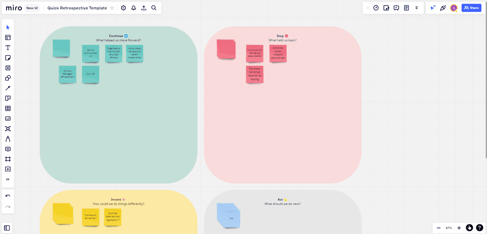Expand the collaboration toolbar chevron
The image size is (487, 234).
point(368,8)
